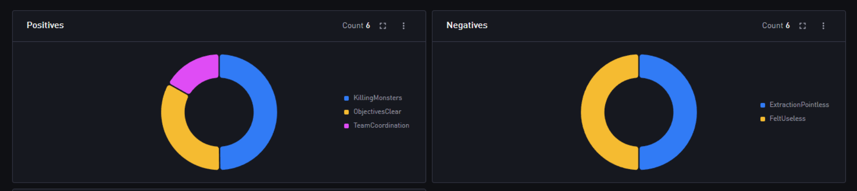Select the blue segment of Positives donut
Viewport: 857px width, 191px height.
264,112
